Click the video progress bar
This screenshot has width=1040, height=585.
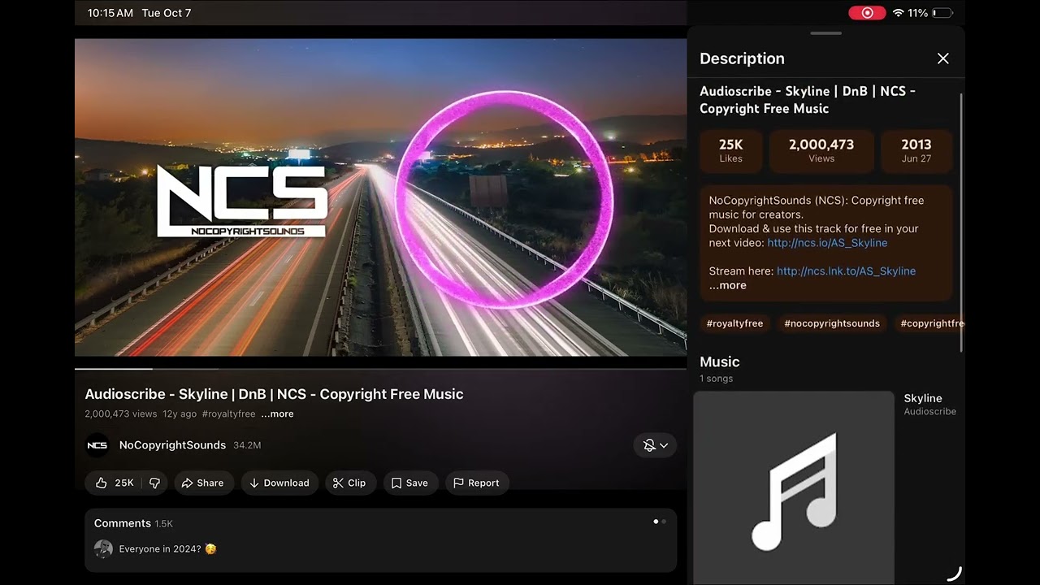pos(380,369)
